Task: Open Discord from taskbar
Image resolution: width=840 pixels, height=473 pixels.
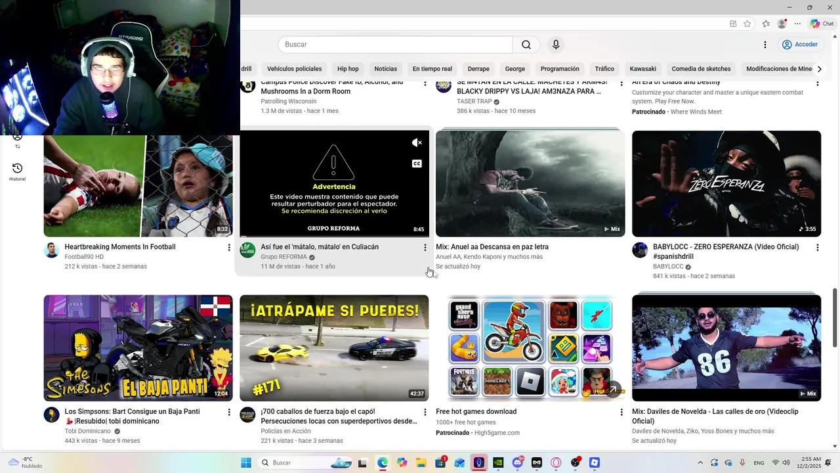Action: pos(518,462)
